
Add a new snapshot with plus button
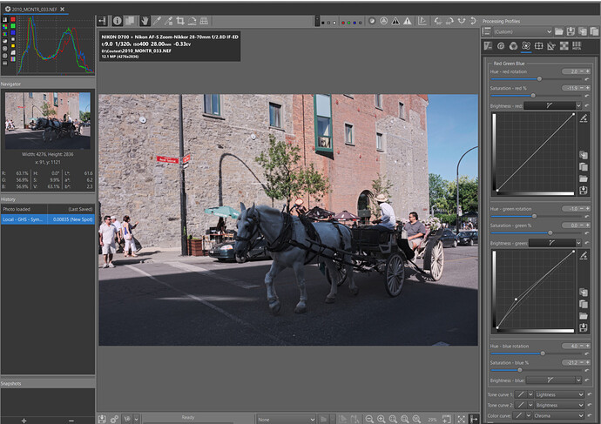pos(24,420)
